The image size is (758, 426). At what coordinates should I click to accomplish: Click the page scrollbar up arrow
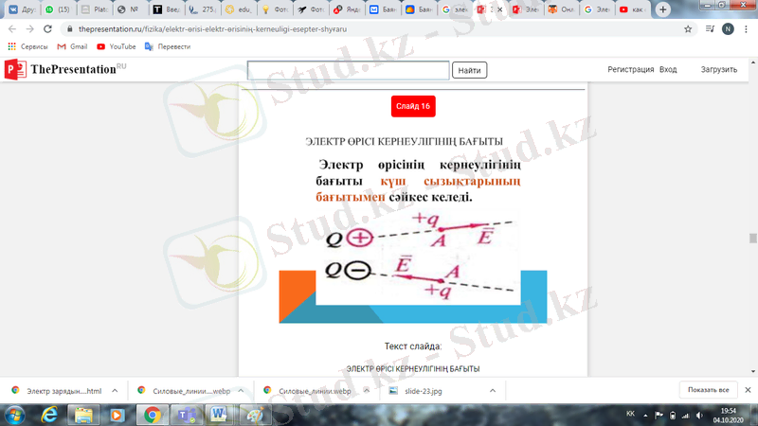point(753,62)
